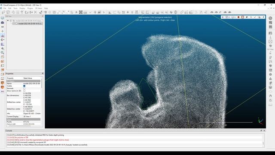Click the pause-like icon in left toolbar
This screenshot has width=275, height=155.
[x=3, y=27]
